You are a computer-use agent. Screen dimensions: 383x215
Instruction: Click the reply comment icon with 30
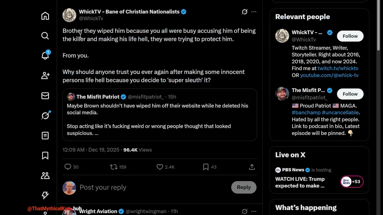pos(68,167)
